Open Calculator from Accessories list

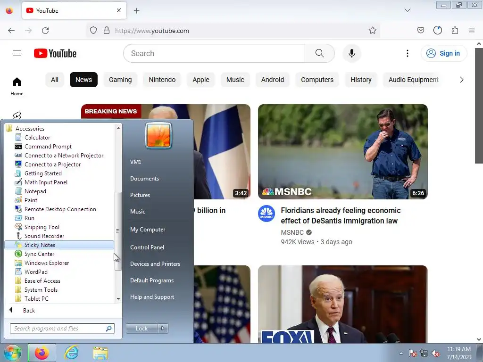(x=37, y=138)
